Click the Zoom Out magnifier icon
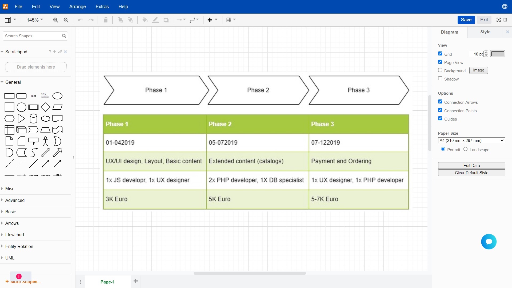 coord(66,20)
